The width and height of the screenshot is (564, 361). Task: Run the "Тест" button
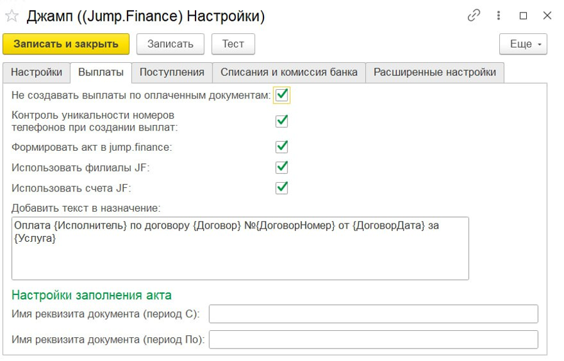233,44
